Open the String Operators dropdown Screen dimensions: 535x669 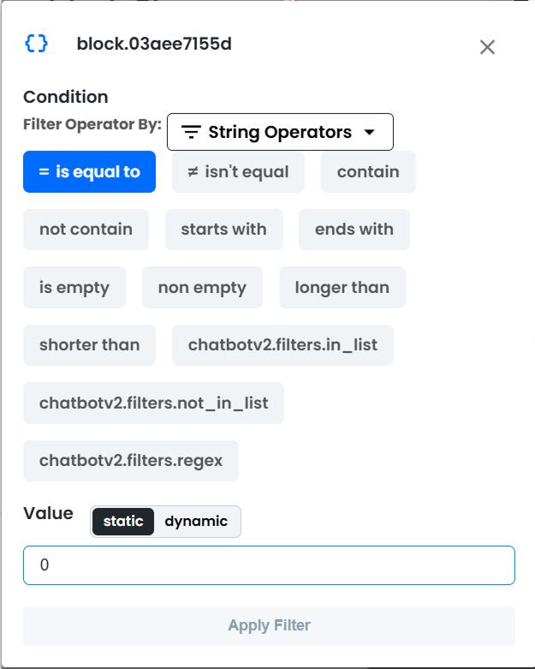[x=280, y=132]
